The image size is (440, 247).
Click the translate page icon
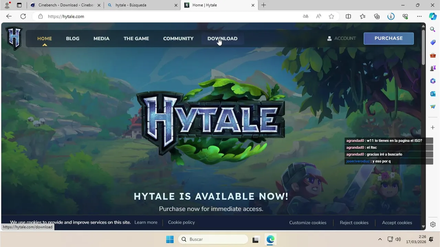(x=306, y=16)
